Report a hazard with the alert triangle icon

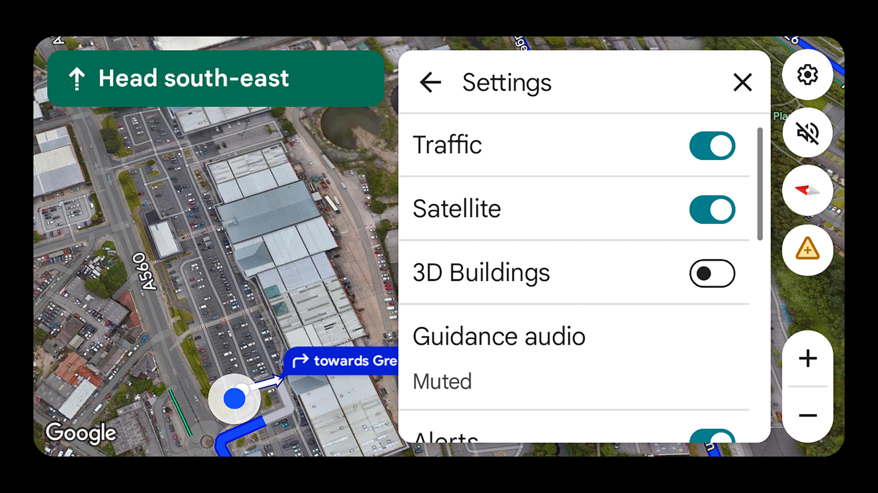click(x=808, y=250)
